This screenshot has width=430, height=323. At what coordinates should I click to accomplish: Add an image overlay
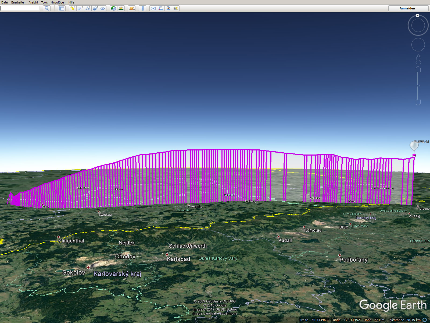point(95,8)
